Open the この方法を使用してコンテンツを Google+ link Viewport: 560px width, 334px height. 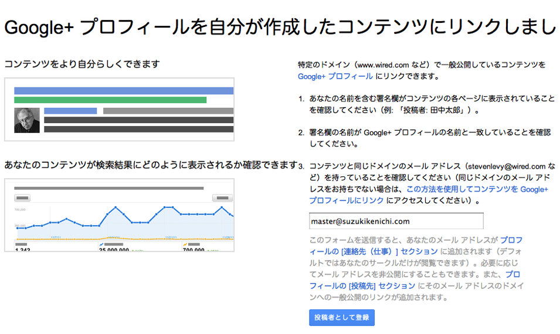(x=477, y=189)
